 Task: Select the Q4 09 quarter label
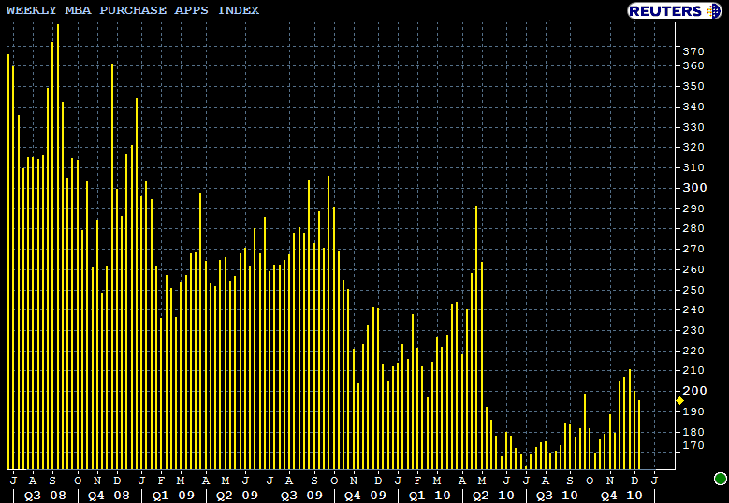[x=365, y=495]
